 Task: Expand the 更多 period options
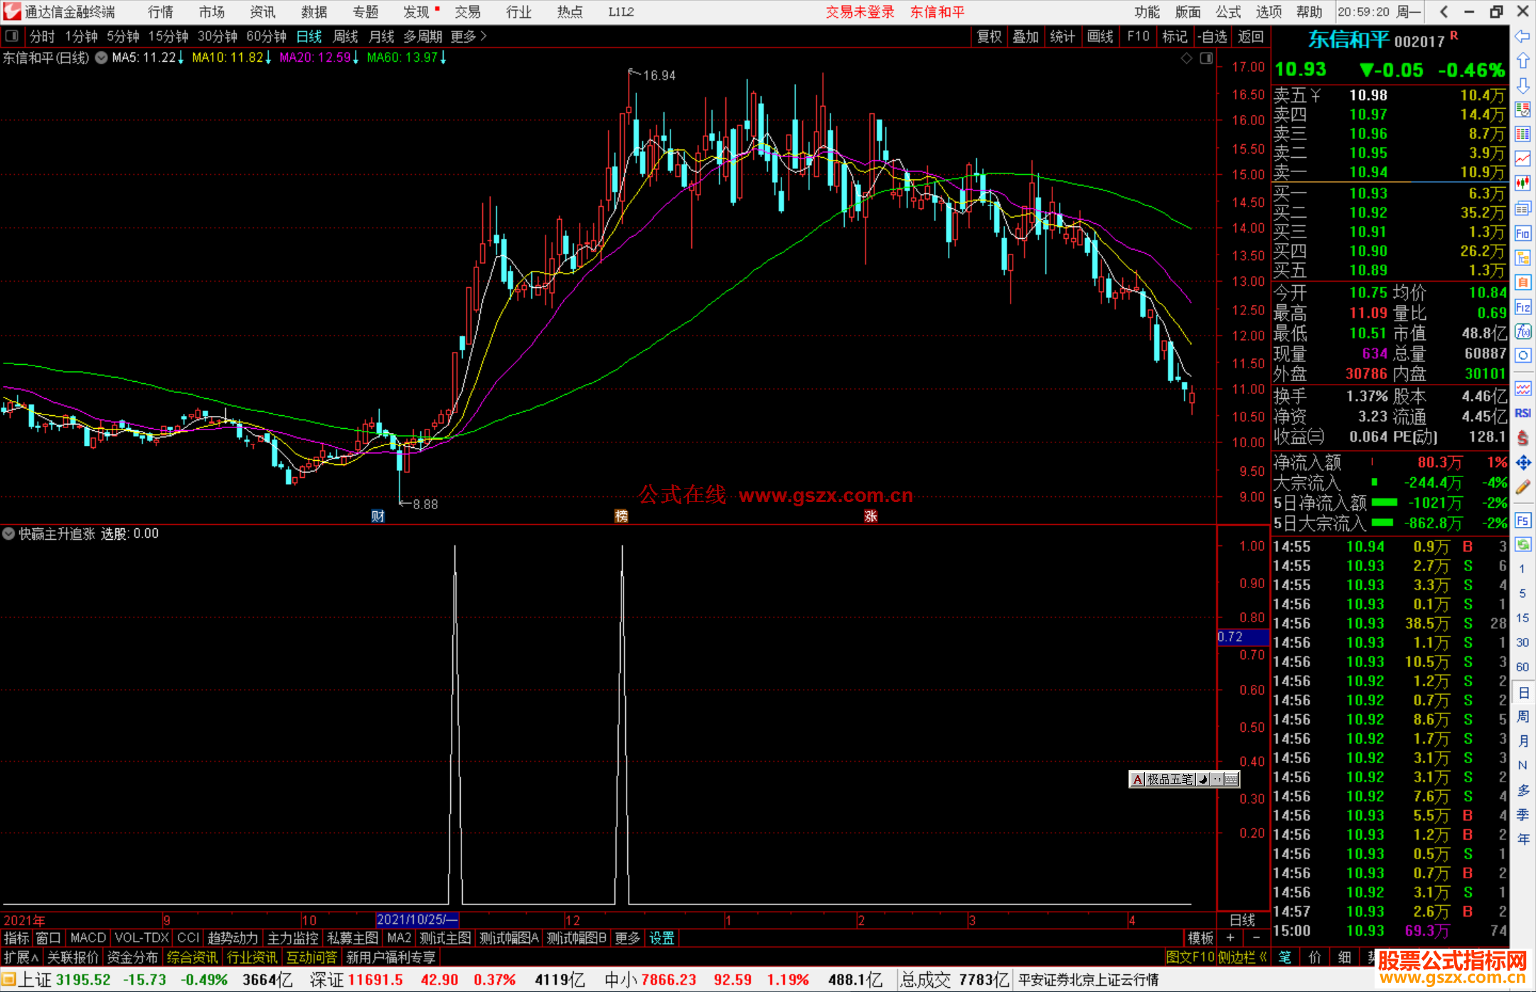[x=469, y=36]
